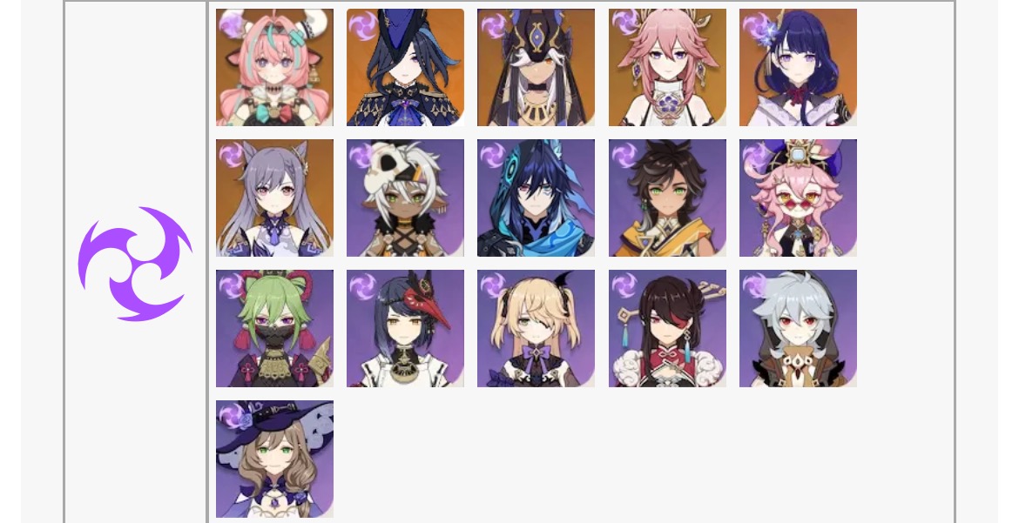Pick Kujou Sara's portrait with red tengu mask

click(x=406, y=329)
